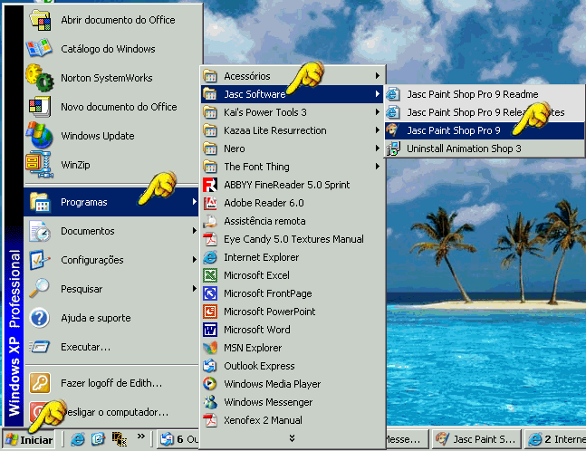Screen dimensions: 586x451
Task: Launch Norton SystemWorks gear icon
Action: 40,78
